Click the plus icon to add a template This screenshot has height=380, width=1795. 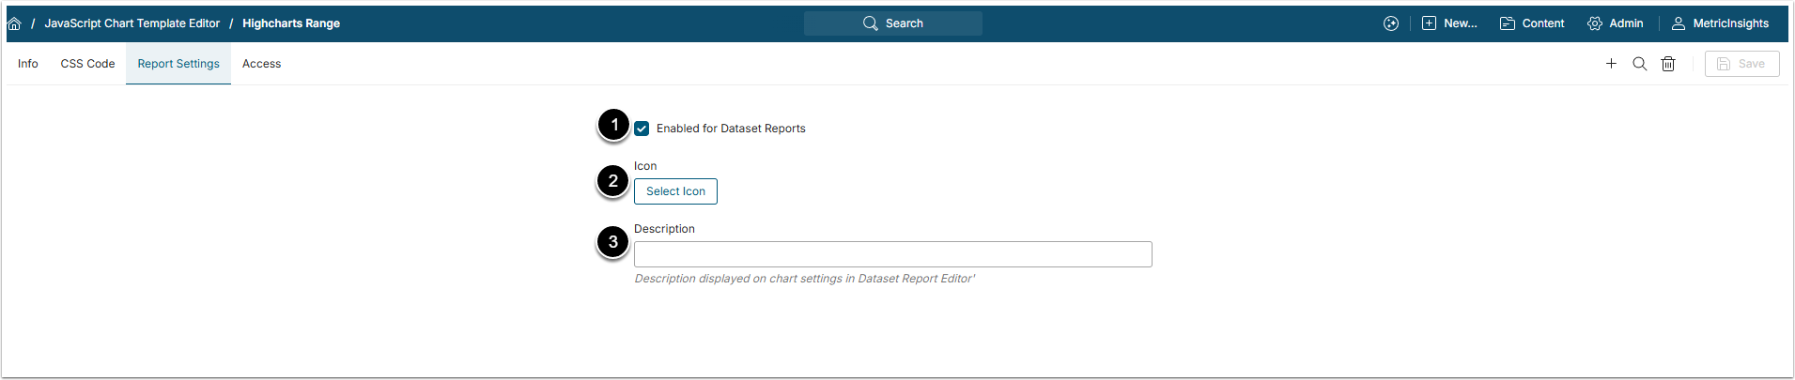[1611, 64]
